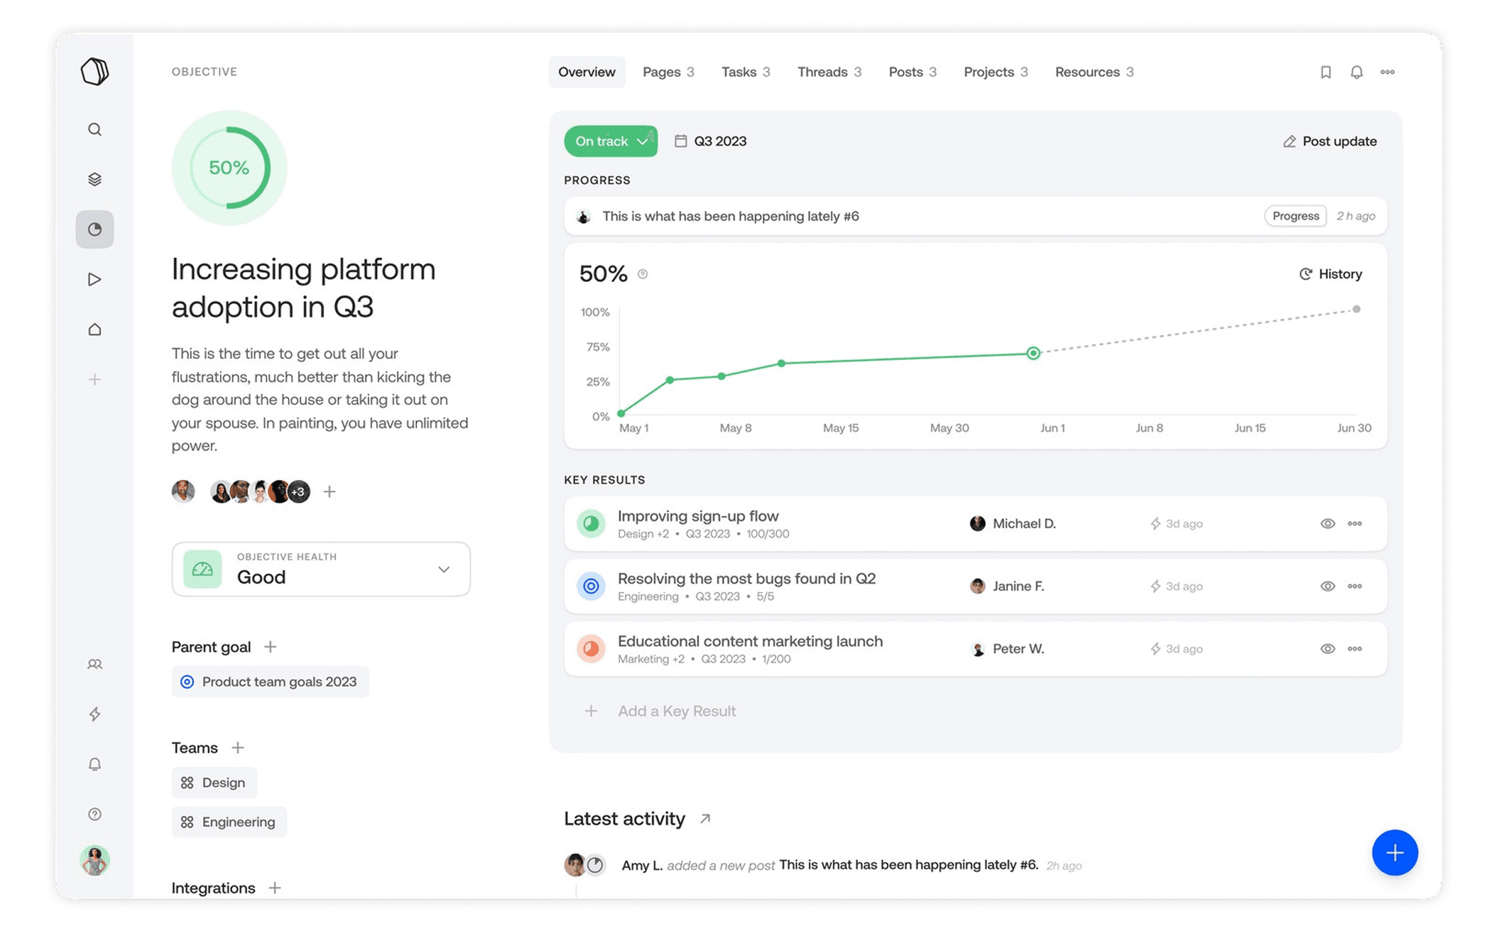Click owner Peter W.
The image size is (1497, 931).
[x=1006, y=649]
